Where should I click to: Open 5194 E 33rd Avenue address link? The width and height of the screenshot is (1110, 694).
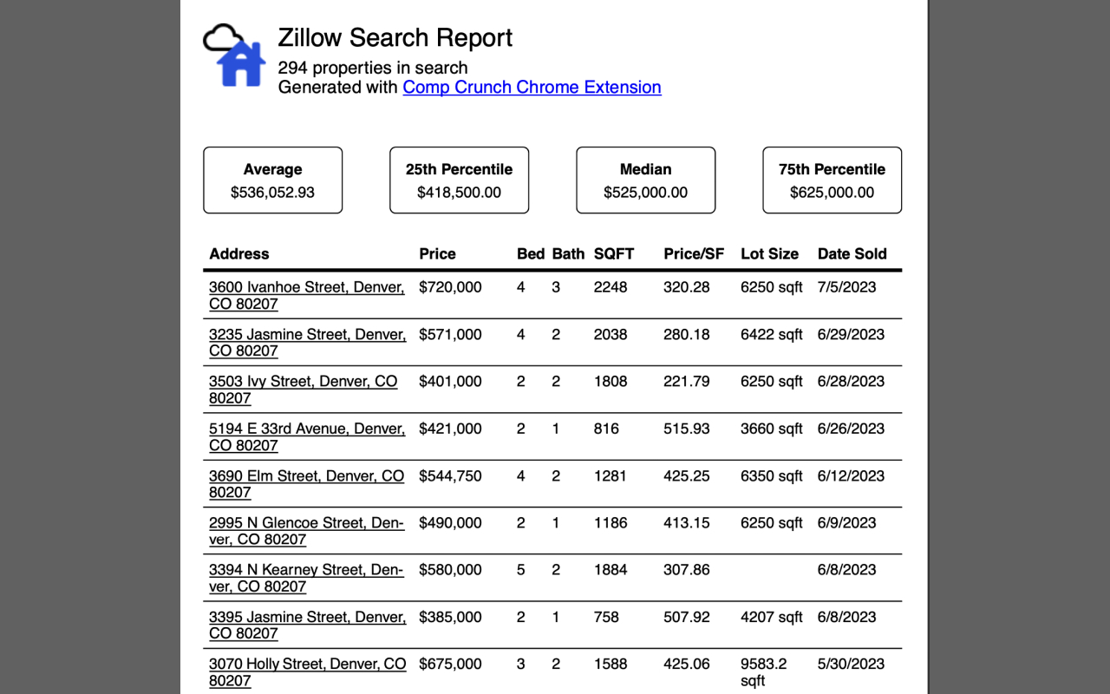coord(306,437)
